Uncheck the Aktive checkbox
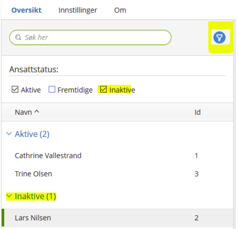 (15, 89)
